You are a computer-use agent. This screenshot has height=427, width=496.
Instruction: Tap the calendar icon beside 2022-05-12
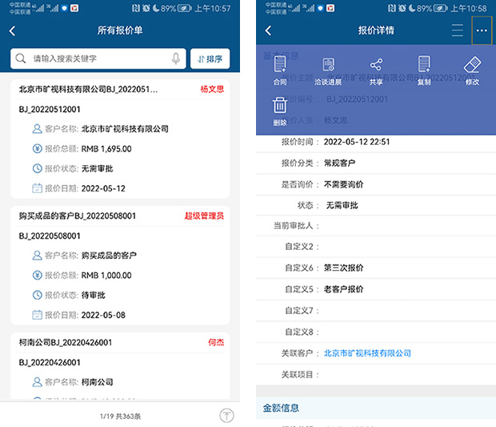(x=38, y=188)
